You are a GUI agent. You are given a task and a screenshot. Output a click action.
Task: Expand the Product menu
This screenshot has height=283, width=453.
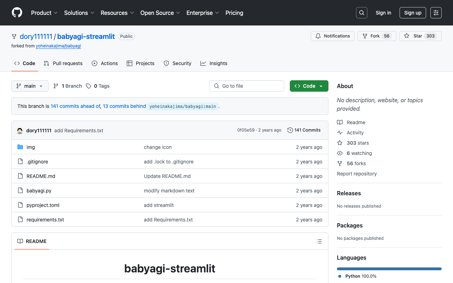[x=44, y=13]
